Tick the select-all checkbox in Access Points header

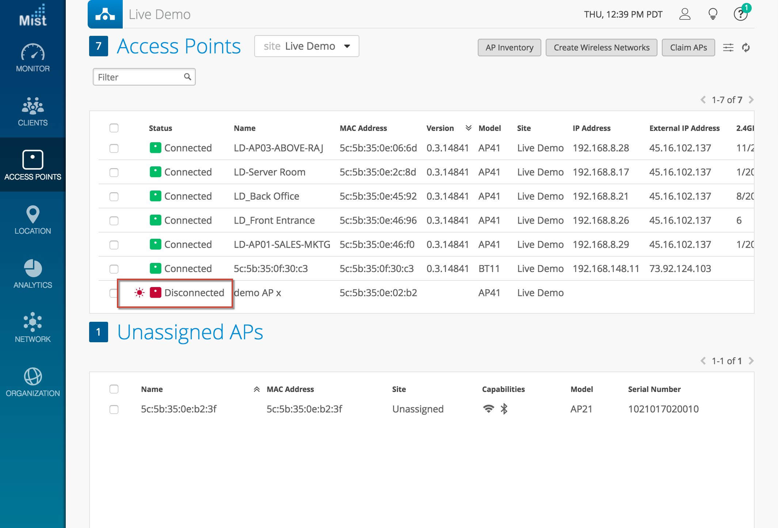click(114, 128)
